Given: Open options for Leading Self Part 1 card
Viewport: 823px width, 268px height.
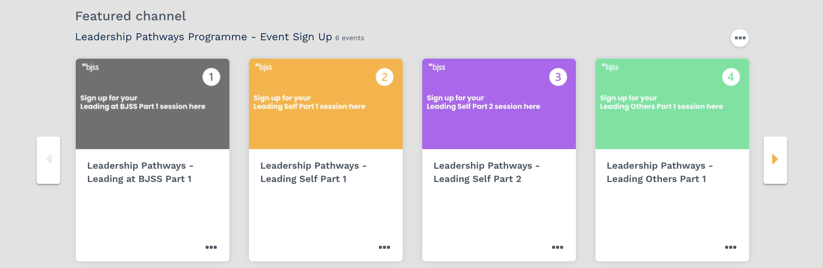Looking at the screenshot, I should [x=384, y=247].
